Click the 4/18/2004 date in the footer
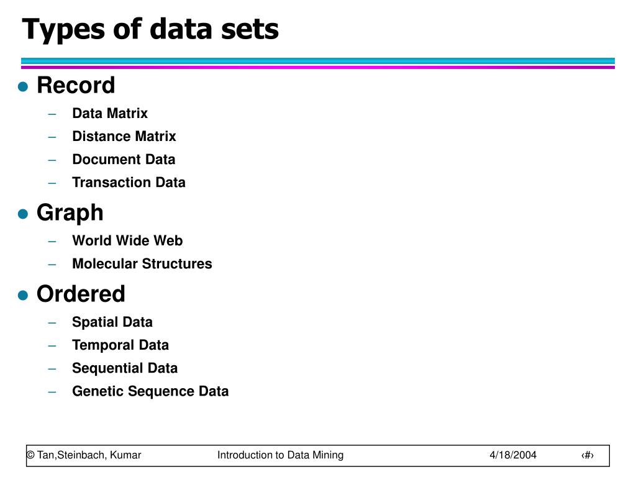 coord(512,455)
